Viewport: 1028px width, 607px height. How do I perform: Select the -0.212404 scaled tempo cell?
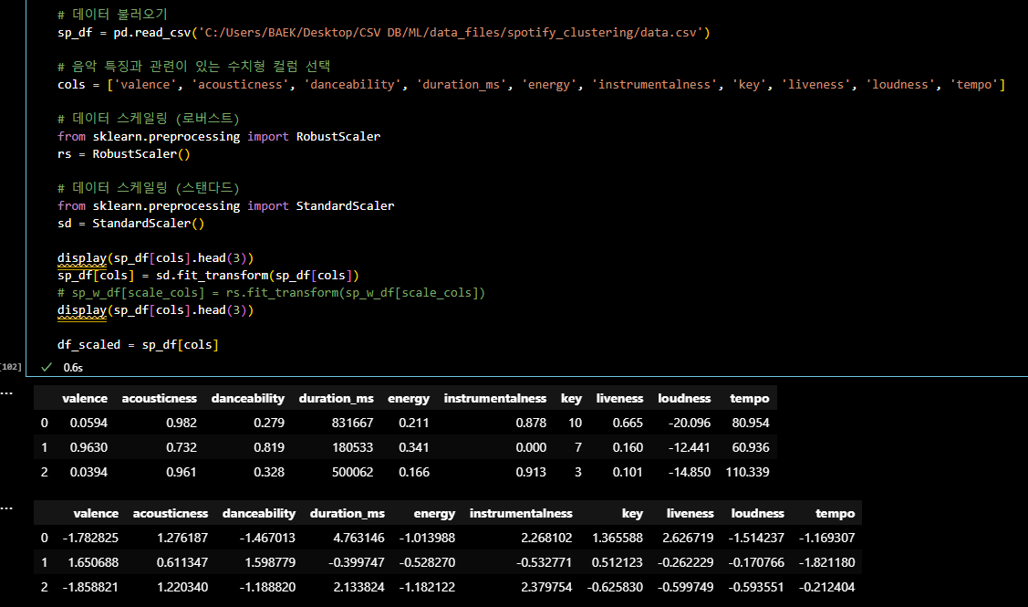coord(826,587)
